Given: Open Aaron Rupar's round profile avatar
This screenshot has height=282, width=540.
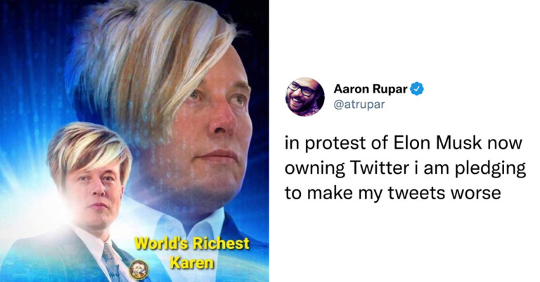Looking at the screenshot, I should (x=304, y=97).
